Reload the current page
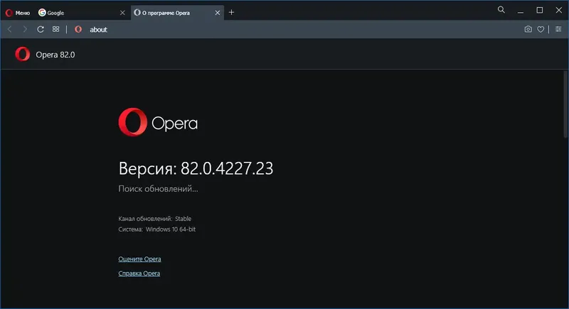 41,29
